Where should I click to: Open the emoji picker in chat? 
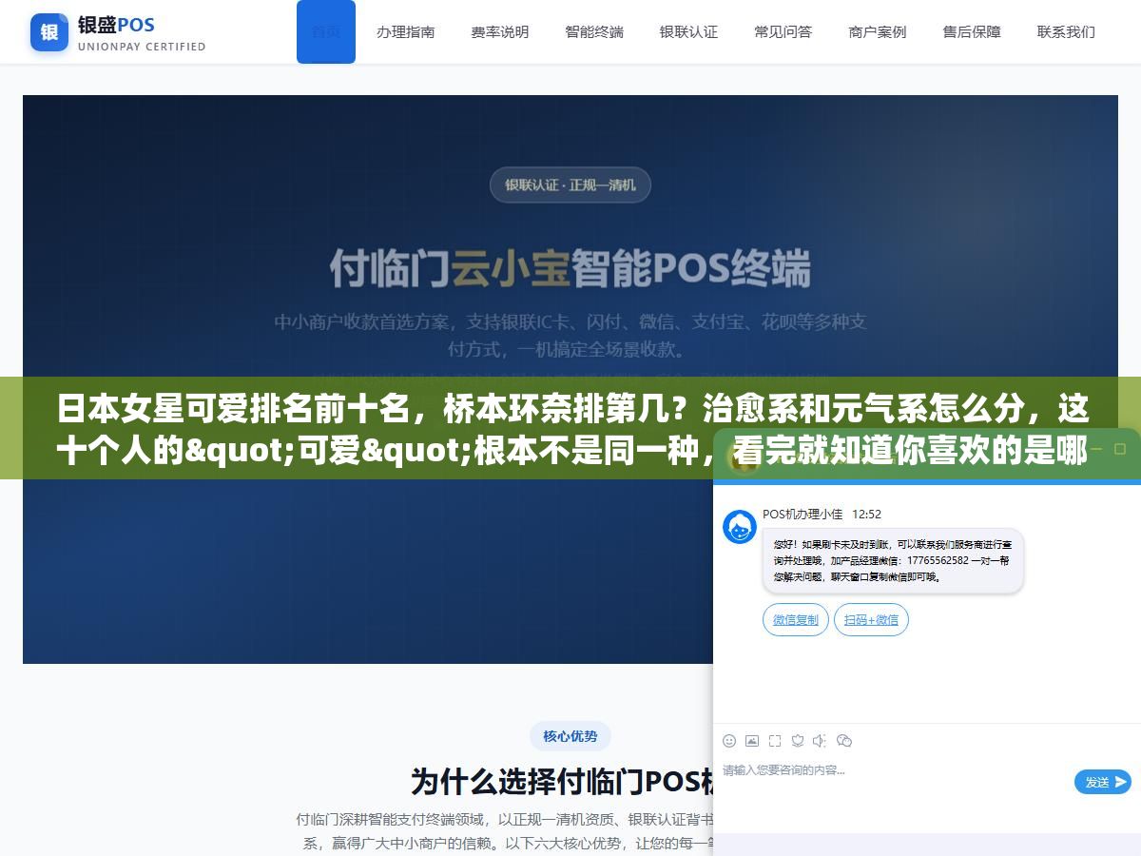coord(729,741)
